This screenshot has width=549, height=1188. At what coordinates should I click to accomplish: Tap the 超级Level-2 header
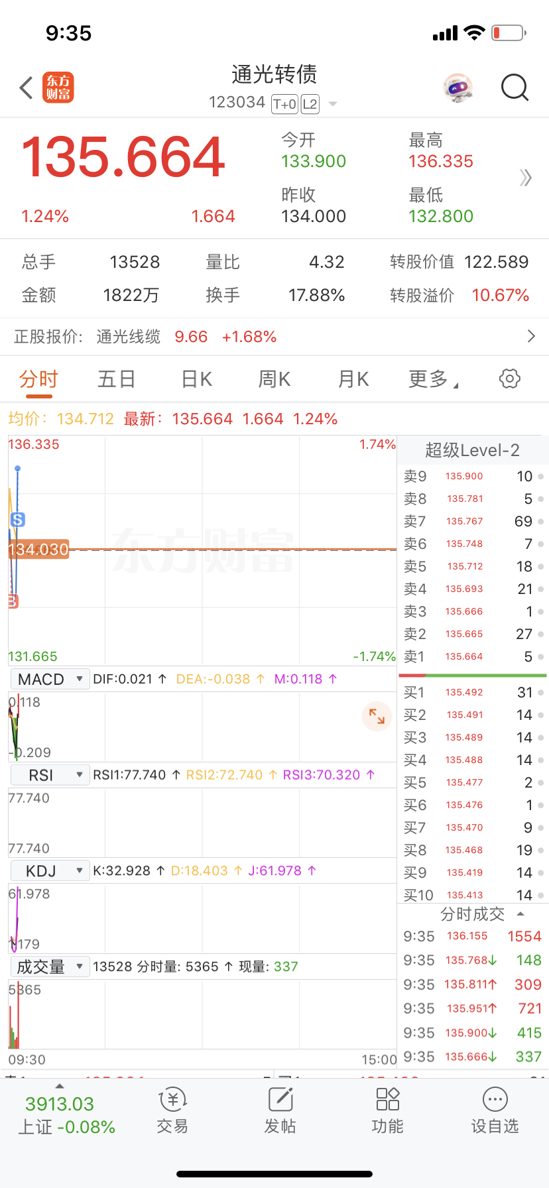point(472,450)
